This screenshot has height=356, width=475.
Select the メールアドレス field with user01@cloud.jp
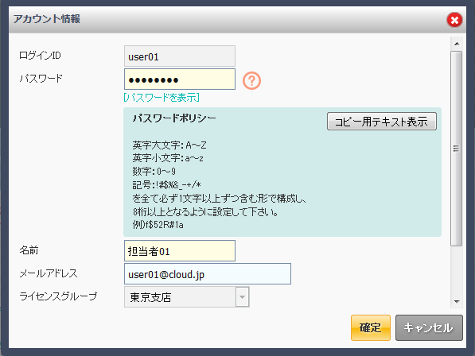pos(208,273)
